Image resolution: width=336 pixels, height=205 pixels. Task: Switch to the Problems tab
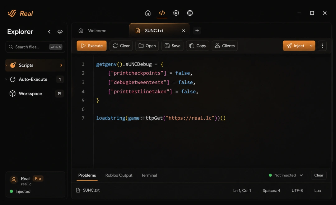coord(87,175)
